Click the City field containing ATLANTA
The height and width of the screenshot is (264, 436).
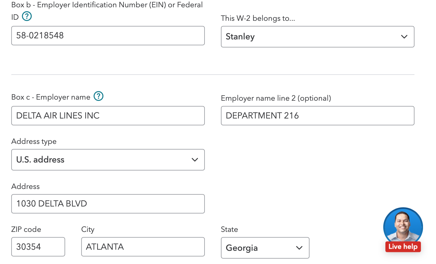[143, 247]
